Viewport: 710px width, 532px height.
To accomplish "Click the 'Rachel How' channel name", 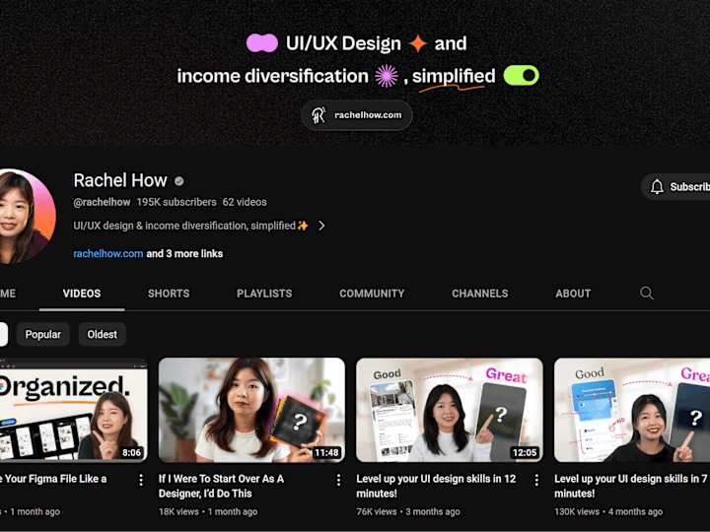I will pyautogui.click(x=120, y=180).
